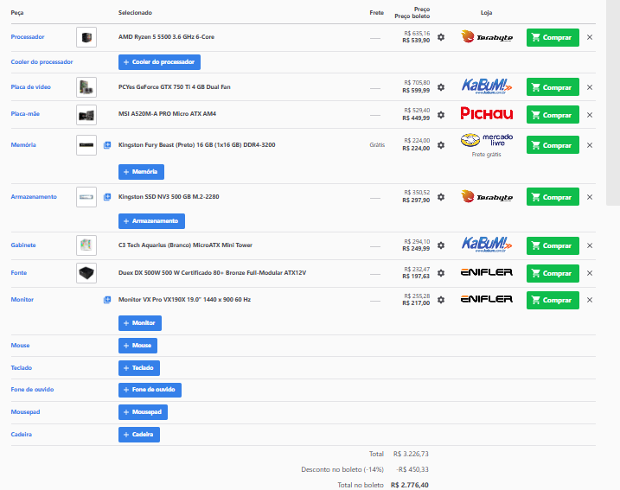Remove the C3 Tech Aquarius case
This screenshot has height=490, width=620.
pos(590,245)
